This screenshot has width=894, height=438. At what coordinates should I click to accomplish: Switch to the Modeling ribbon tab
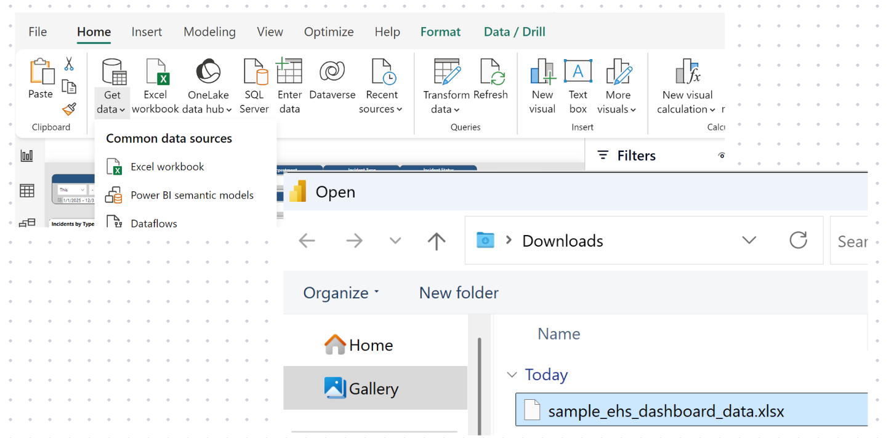tap(209, 32)
